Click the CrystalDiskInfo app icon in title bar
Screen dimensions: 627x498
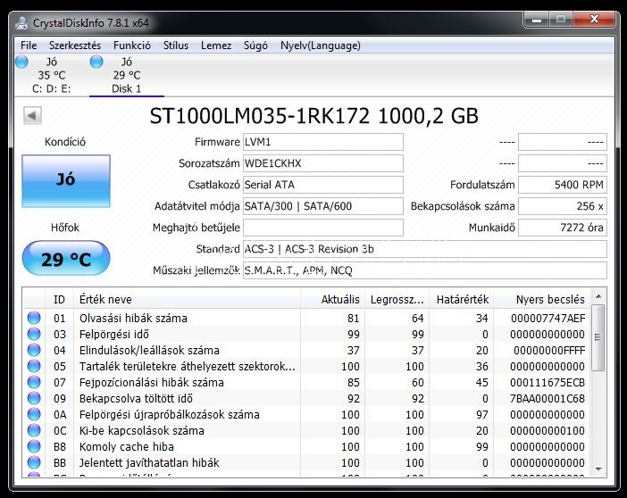(22, 23)
